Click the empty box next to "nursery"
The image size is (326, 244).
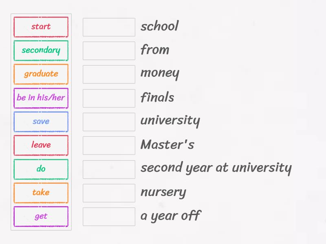click(x=109, y=192)
